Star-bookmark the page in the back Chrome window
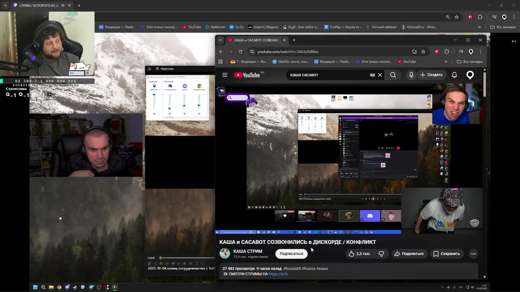The width and height of the screenshot is (520, 292). (457, 17)
